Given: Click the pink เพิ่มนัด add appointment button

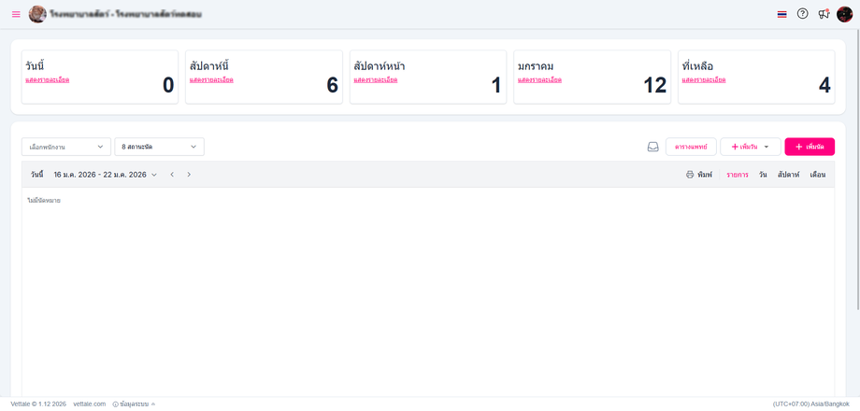Looking at the screenshot, I should pos(810,147).
